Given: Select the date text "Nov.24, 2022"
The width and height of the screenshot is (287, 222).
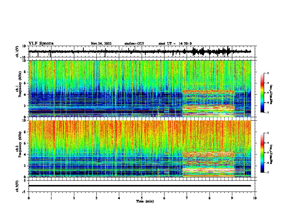Looking at the screenshot, I should (x=101, y=44).
